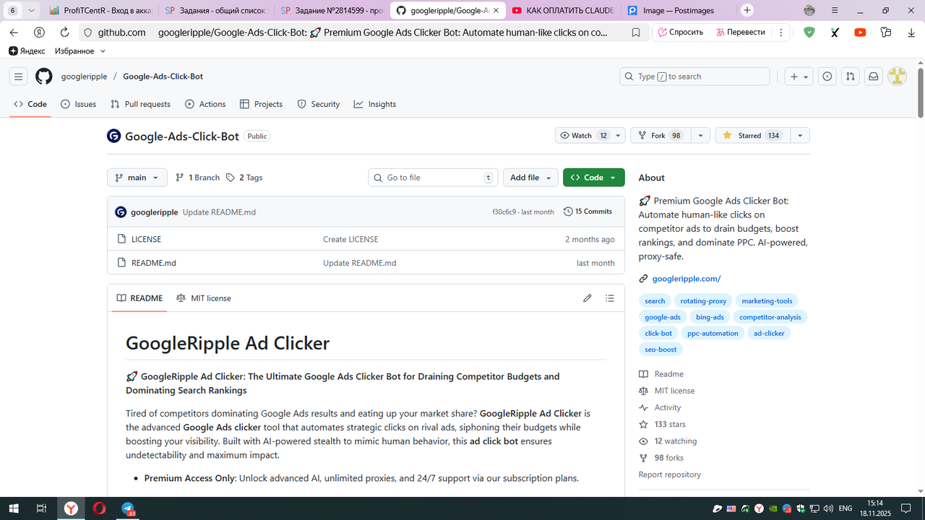Screen dimensions: 925x520
Task: Click the Перевести translate button
Action: coord(741,32)
